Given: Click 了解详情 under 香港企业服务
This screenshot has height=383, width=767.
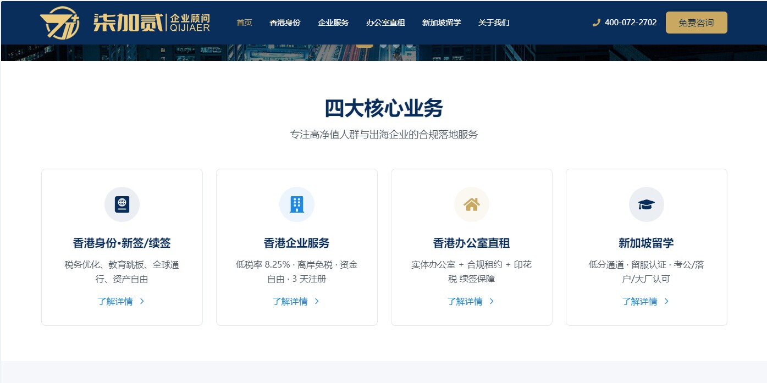Looking at the screenshot, I should click(x=290, y=301).
